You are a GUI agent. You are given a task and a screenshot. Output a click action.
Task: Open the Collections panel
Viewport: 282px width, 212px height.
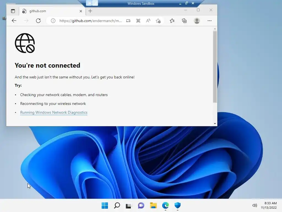click(x=184, y=21)
